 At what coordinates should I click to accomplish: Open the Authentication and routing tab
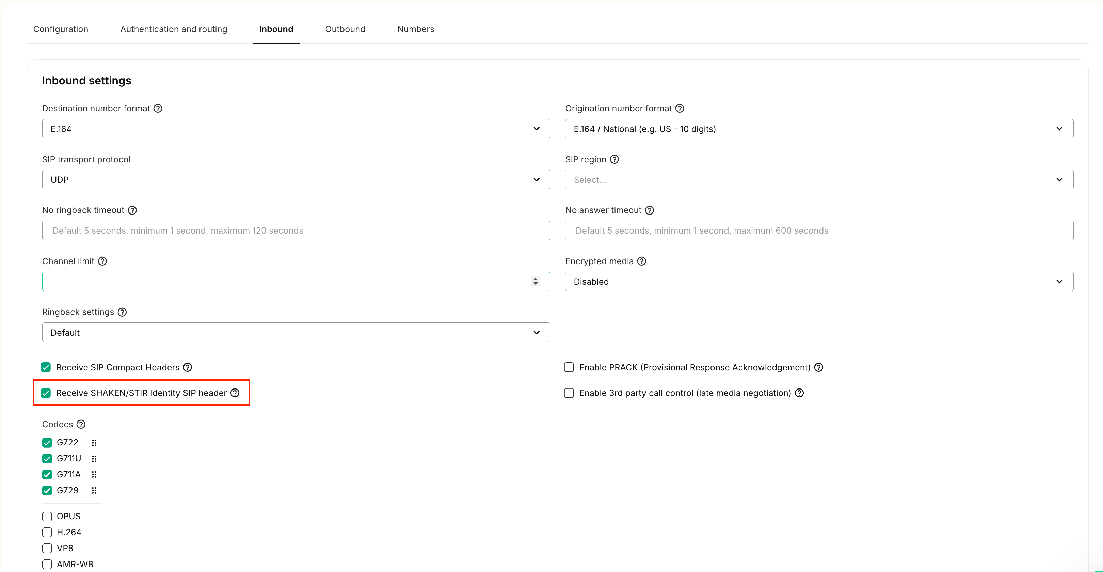(174, 29)
